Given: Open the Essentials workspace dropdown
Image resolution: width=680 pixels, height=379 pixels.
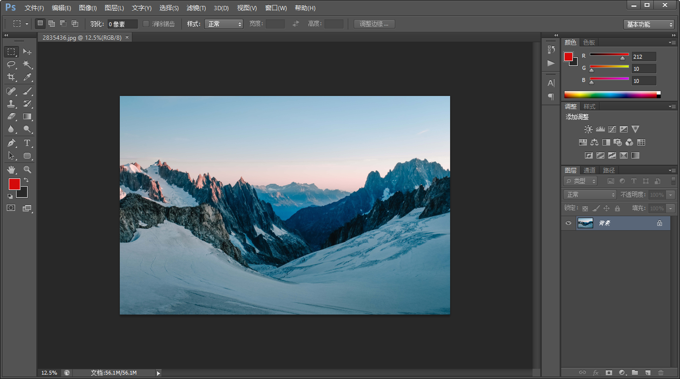Looking at the screenshot, I should 649,24.
